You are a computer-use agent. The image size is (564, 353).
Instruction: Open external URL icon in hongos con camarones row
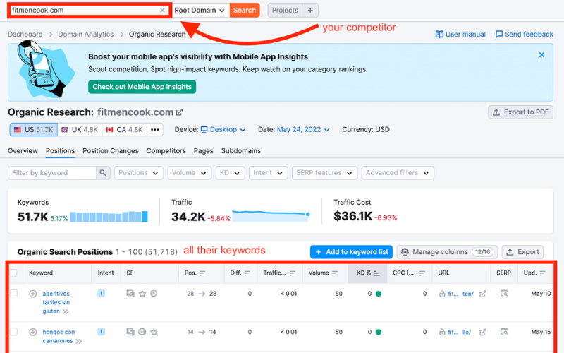coord(483,332)
